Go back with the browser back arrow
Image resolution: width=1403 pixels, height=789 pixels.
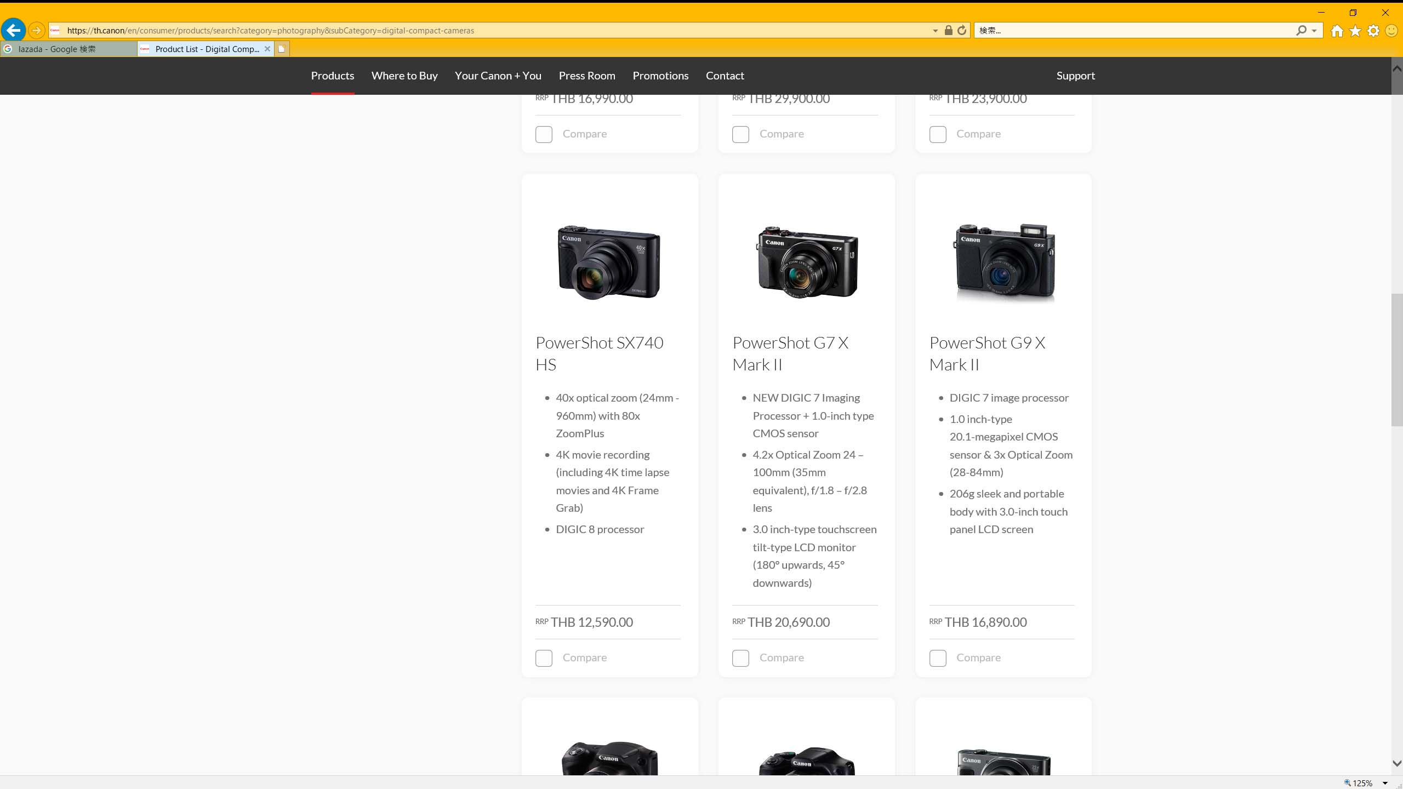[x=13, y=30]
